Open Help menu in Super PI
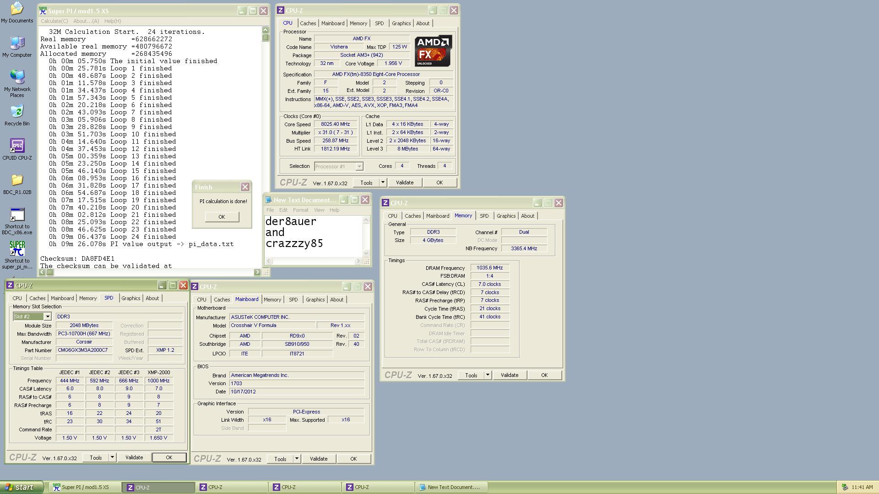Viewport: 879px width, 494px height. pyautogui.click(x=113, y=21)
